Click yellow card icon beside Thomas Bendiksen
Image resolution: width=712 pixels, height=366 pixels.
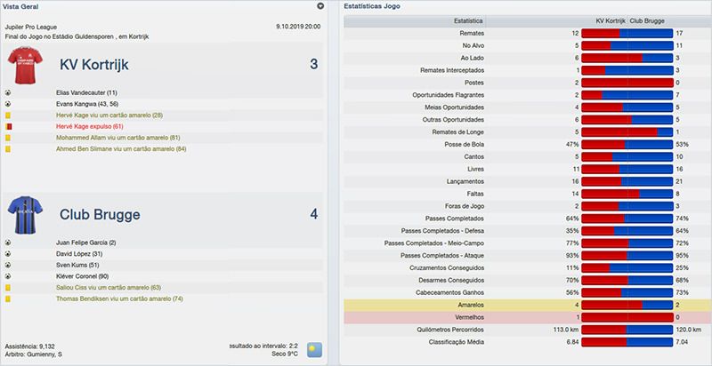pyautogui.click(x=8, y=299)
